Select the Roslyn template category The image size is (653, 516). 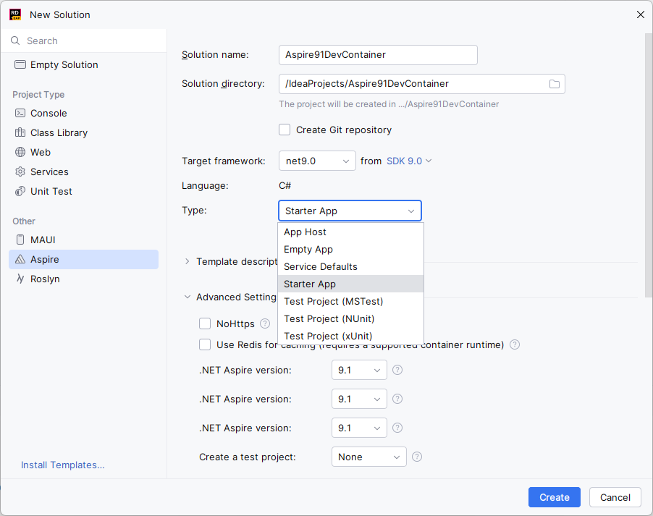click(45, 279)
